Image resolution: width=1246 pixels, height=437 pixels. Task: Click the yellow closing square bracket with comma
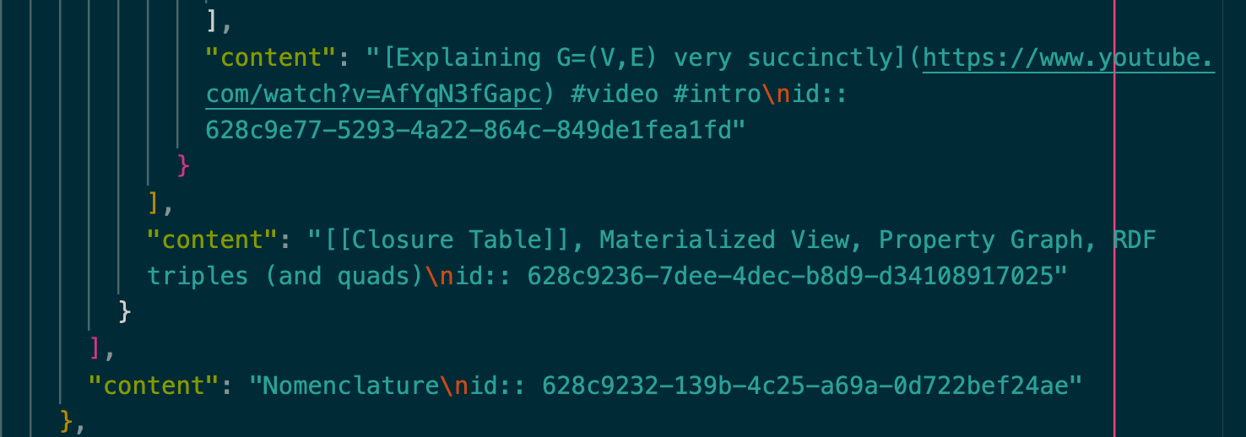(x=159, y=203)
